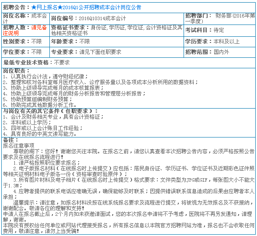Select the 学历要求 本科及以上 cell
The height and width of the screenshot is (236, 257).
click(219, 42)
